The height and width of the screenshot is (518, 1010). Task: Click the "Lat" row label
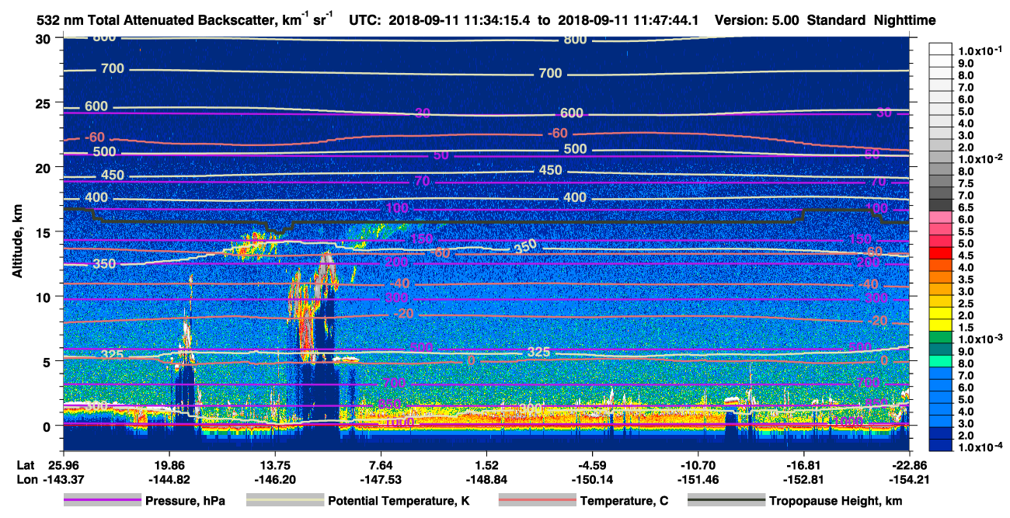point(24,464)
